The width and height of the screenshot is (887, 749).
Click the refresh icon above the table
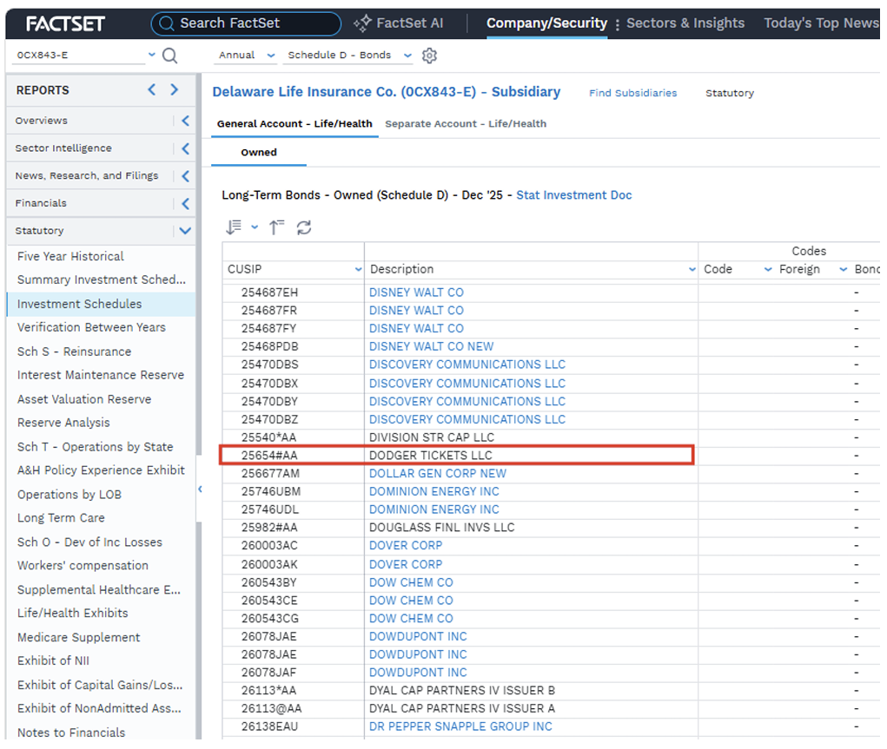tap(304, 227)
